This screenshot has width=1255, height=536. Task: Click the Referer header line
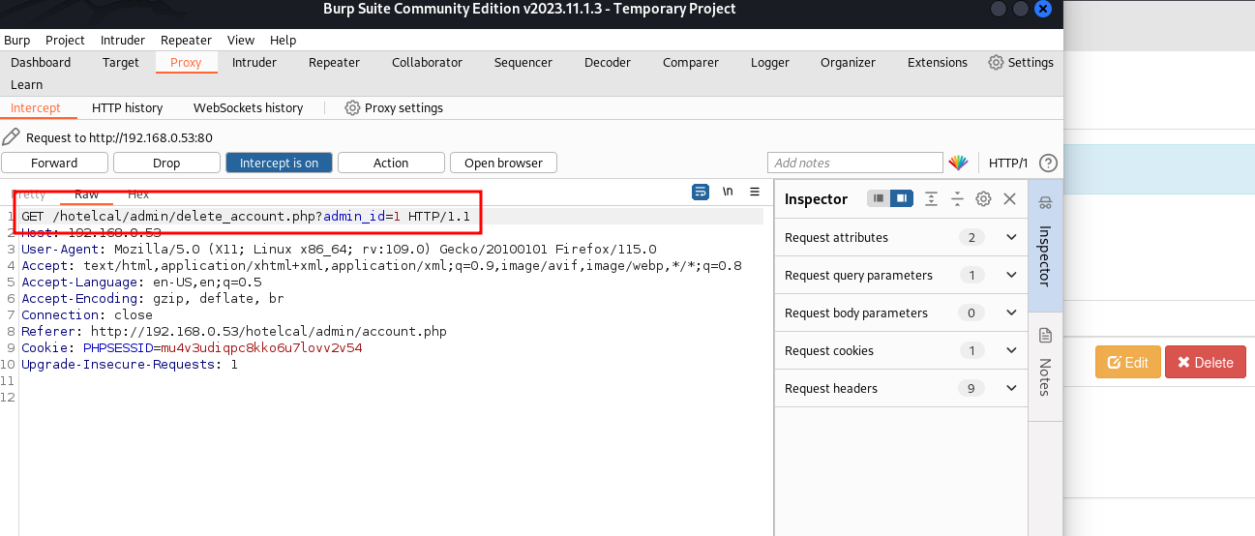click(x=234, y=332)
